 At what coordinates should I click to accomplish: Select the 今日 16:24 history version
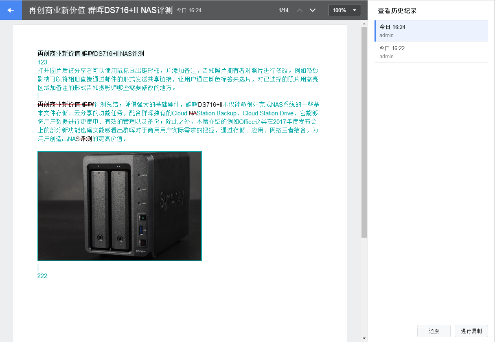point(431,31)
